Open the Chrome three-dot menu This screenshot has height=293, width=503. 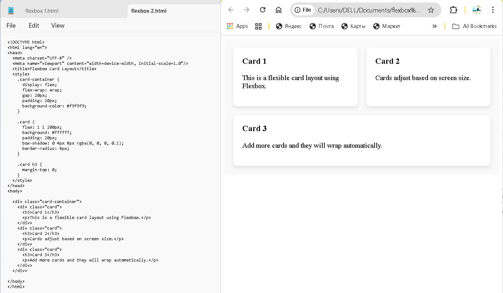(493, 10)
